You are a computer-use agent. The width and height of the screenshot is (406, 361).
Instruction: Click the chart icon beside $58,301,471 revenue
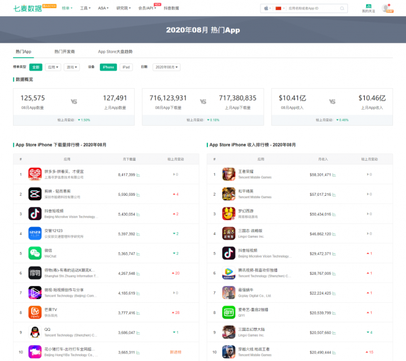(x=334, y=175)
